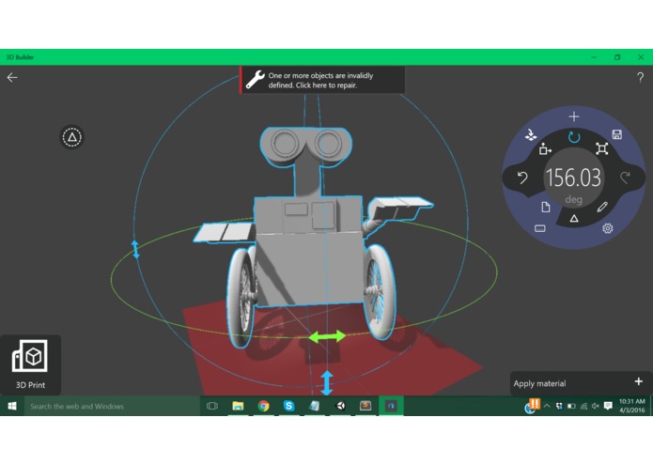The width and height of the screenshot is (653, 464).
Task: Click the 3D Print button
Action: (30, 364)
